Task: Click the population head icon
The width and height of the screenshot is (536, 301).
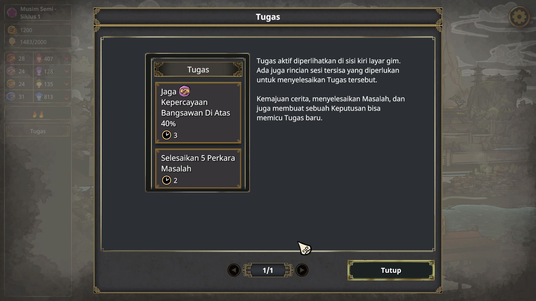Action: pos(12,42)
